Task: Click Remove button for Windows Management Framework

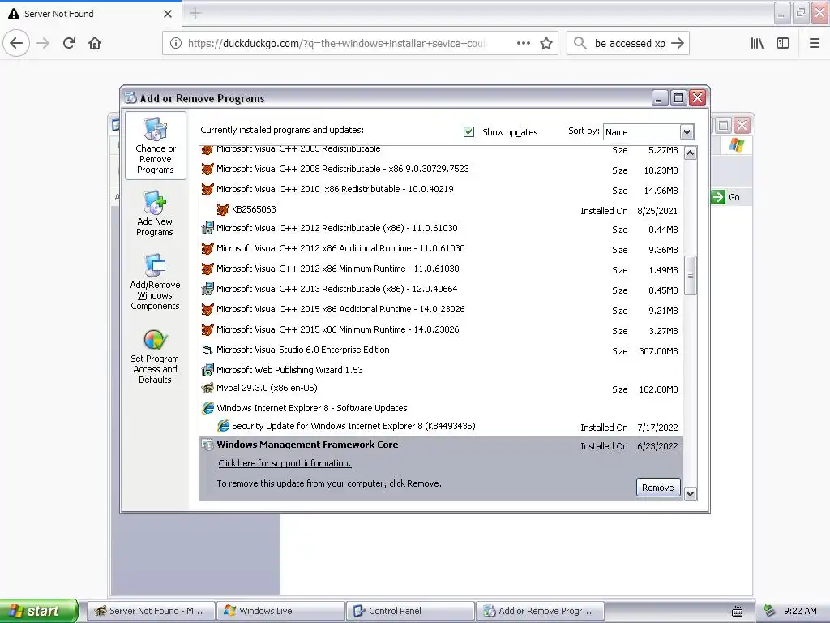Action: point(658,488)
